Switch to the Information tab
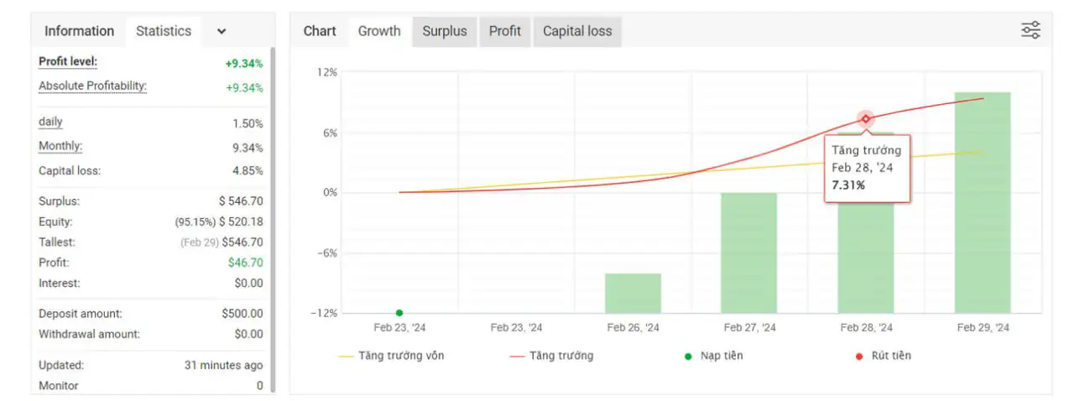The width and height of the screenshot is (1074, 401). (x=79, y=31)
